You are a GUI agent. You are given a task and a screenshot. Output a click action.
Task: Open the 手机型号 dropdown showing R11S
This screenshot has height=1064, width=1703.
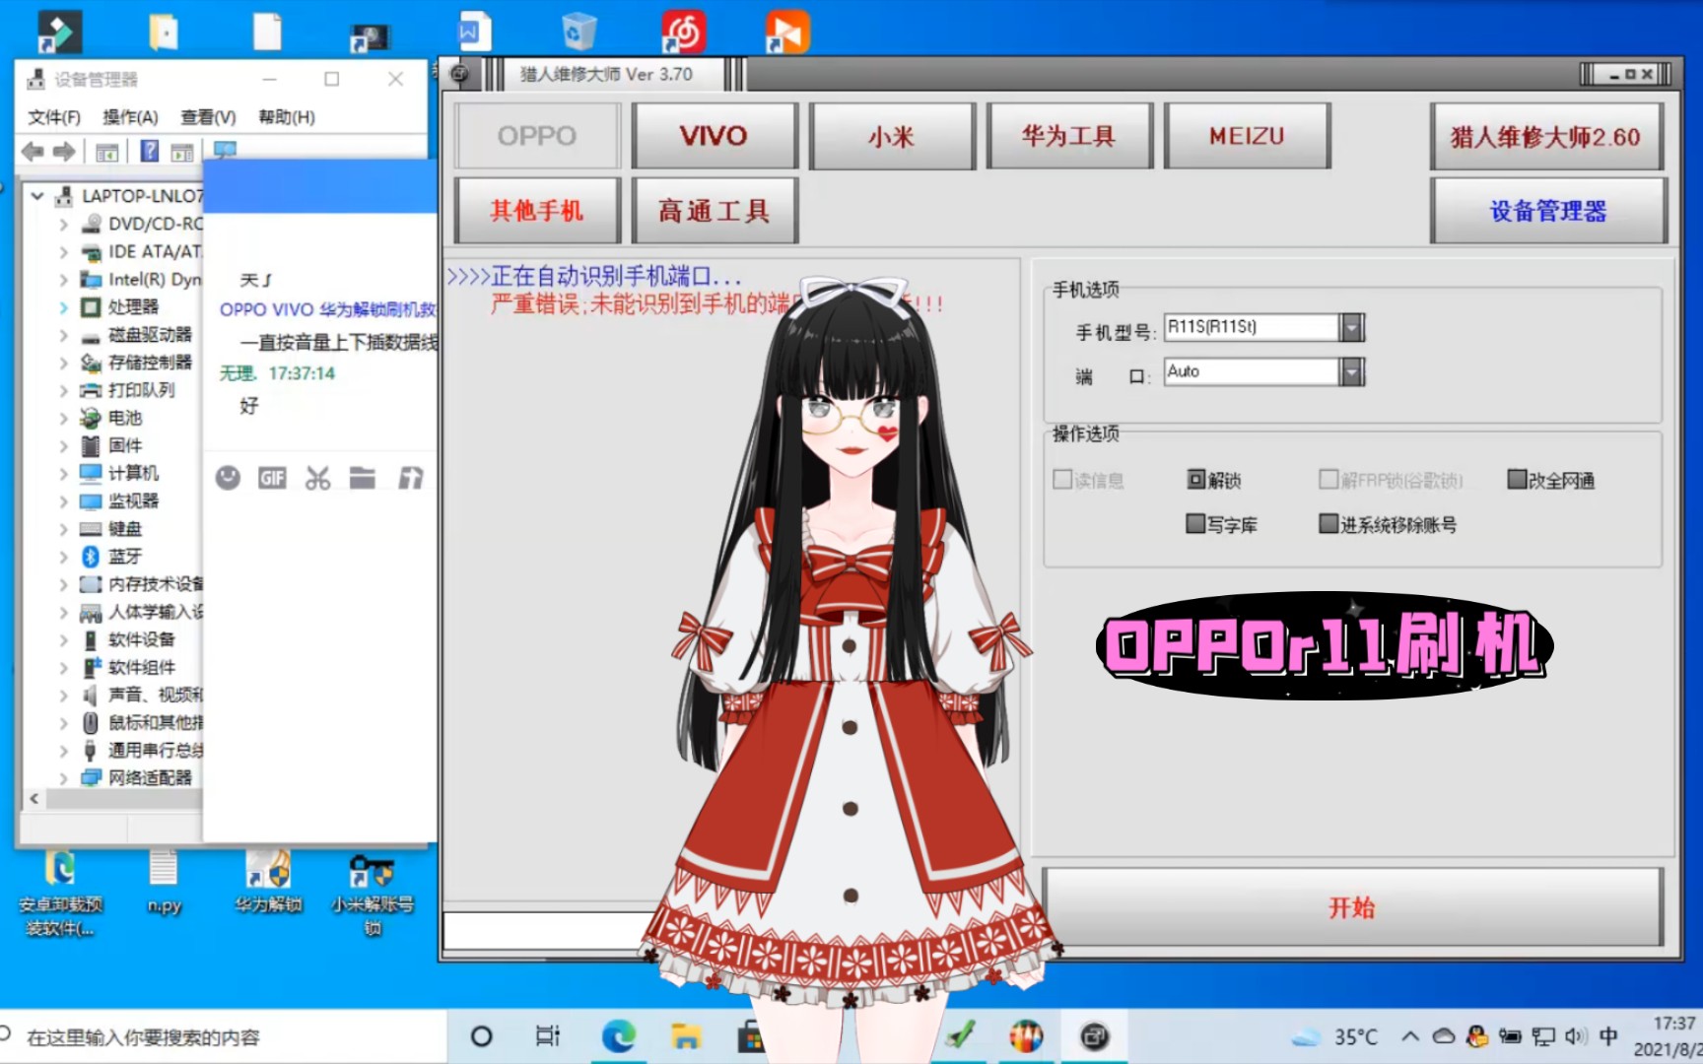(1352, 327)
